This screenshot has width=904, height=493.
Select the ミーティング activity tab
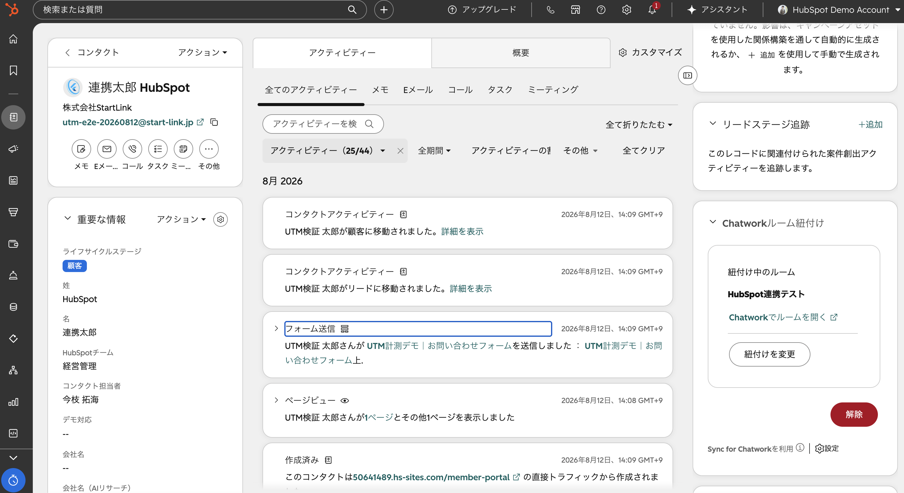[x=553, y=90]
